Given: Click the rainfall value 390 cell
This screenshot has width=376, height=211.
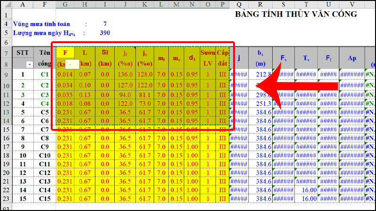Looking at the screenshot, I should click(x=105, y=33).
